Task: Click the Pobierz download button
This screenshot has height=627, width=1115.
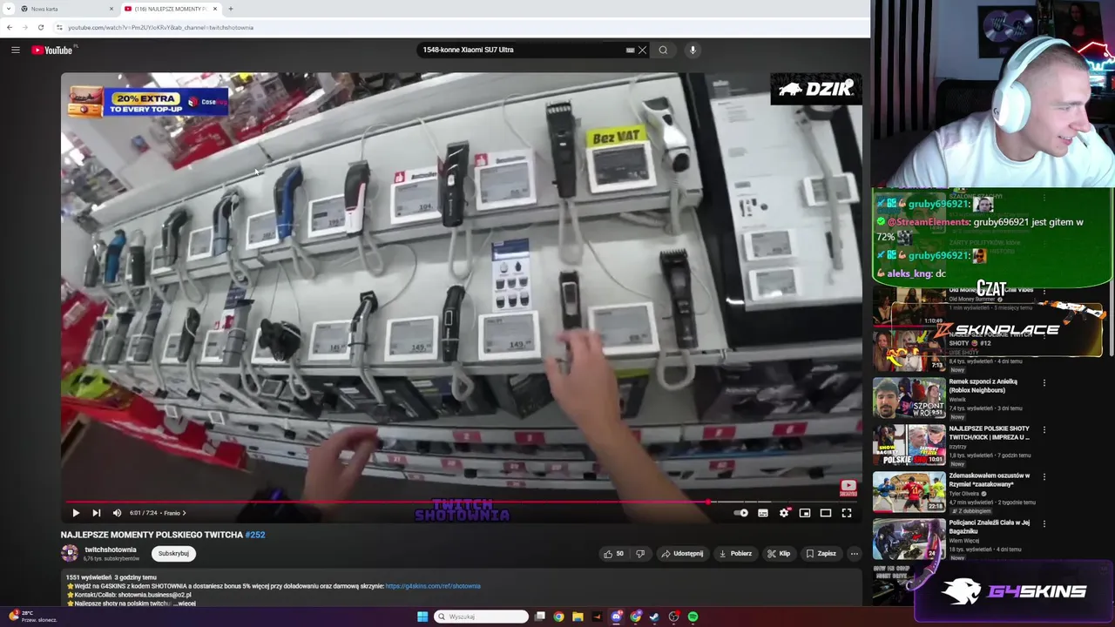Action: pos(735,553)
